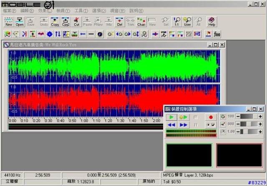267x186 pixels.
Task: Click the overview bar below the time ruler
Action: click(x=86, y=126)
